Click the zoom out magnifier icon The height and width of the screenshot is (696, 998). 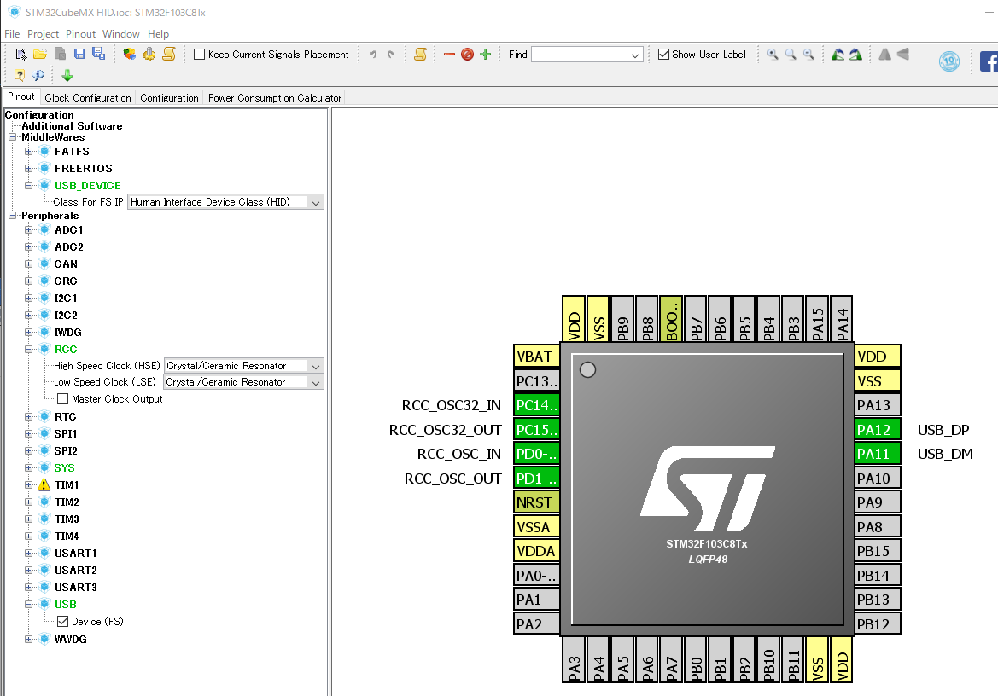[x=808, y=55]
